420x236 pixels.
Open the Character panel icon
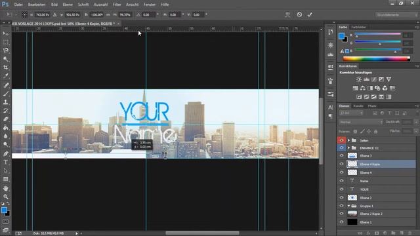[x=331, y=108]
